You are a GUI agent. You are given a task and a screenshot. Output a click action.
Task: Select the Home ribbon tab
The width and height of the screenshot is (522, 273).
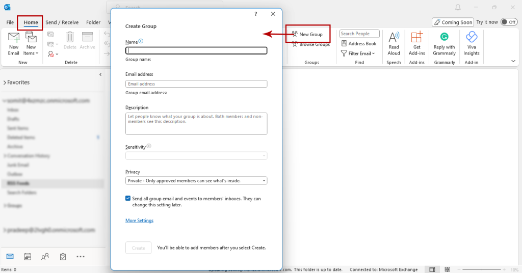pos(31,22)
